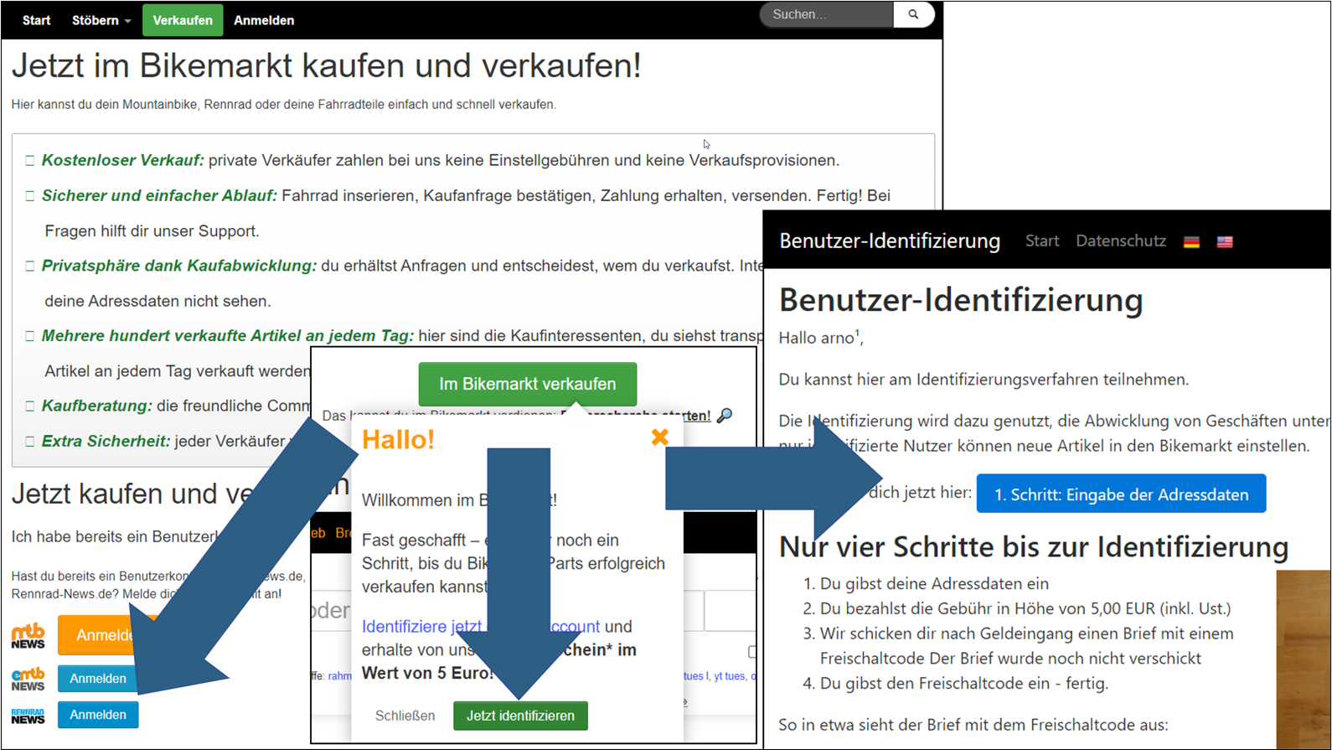Click the Rennrad-News Anmelden button

click(98, 715)
